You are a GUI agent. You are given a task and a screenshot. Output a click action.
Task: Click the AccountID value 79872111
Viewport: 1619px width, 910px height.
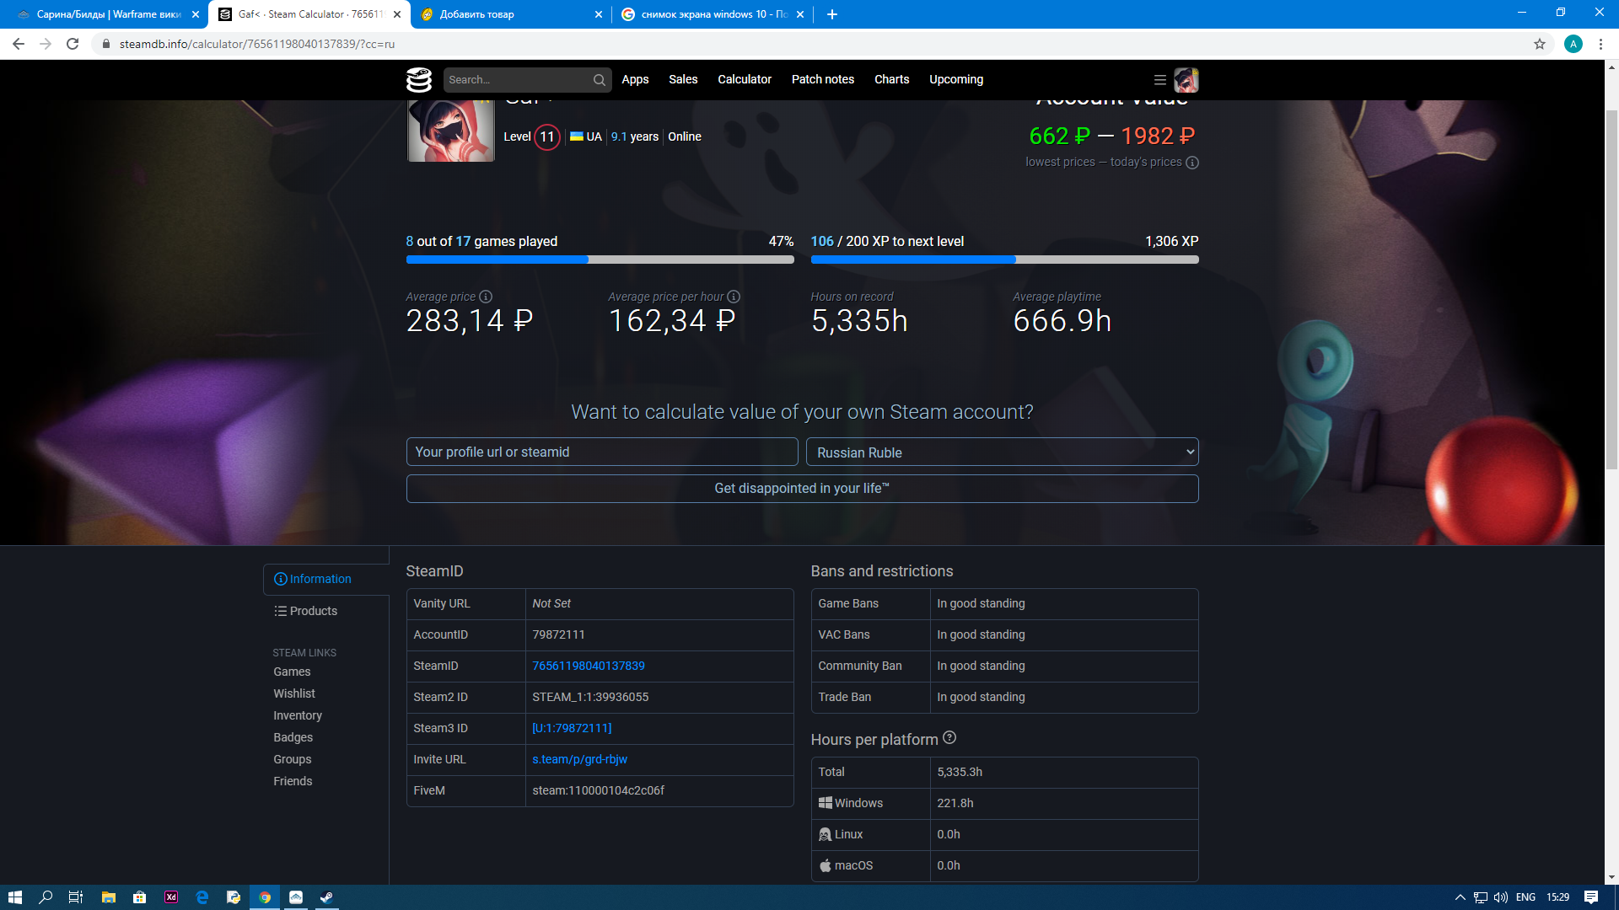(x=558, y=634)
